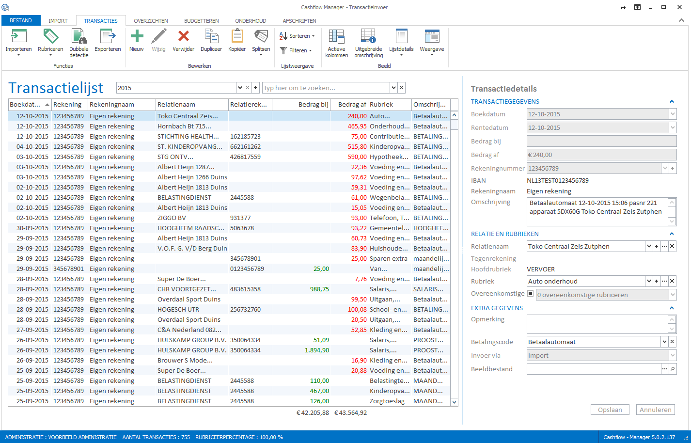
Task: Open the 2015 period dropdown
Action: click(240, 88)
